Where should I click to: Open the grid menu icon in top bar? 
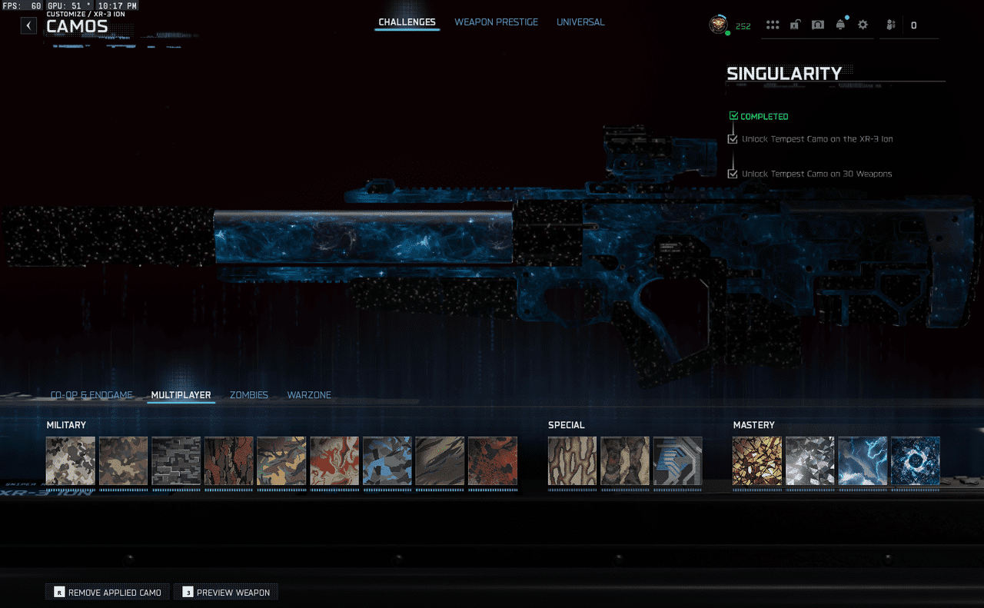773,25
